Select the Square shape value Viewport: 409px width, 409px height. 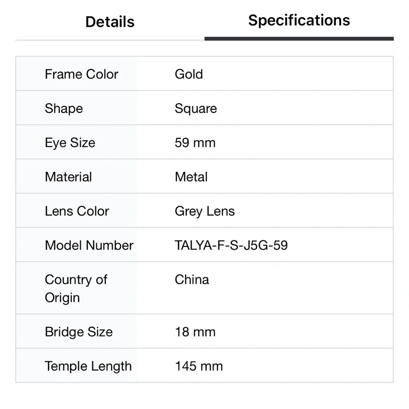tap(196, 108)
